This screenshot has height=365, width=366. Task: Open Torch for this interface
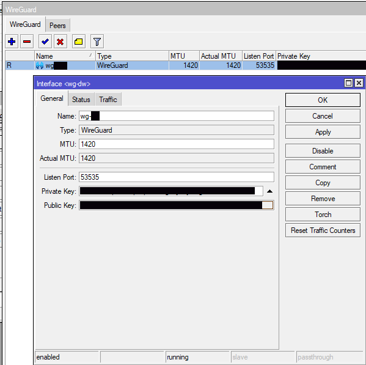(x=323, y=215)
